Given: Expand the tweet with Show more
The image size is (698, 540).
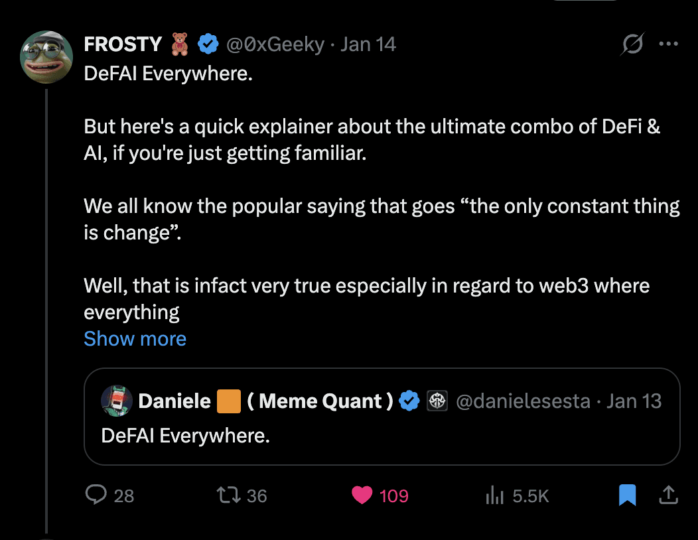Looking at the screenshot, I should point(135,339).
